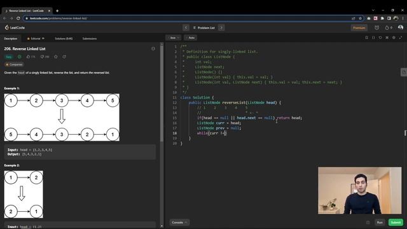Expand the Companies tag

click(x=14, y=64)
